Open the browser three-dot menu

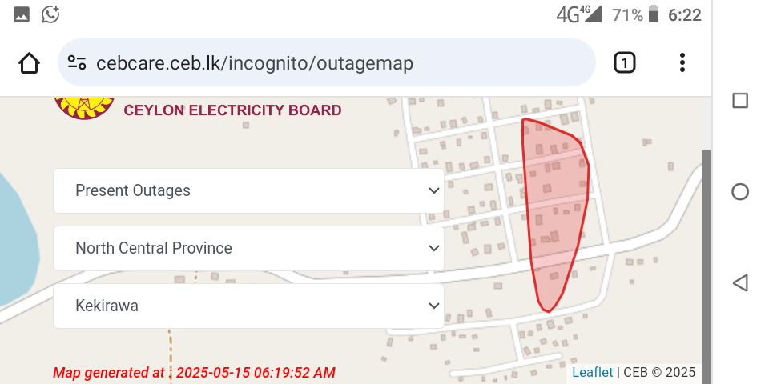coord(682,62)
